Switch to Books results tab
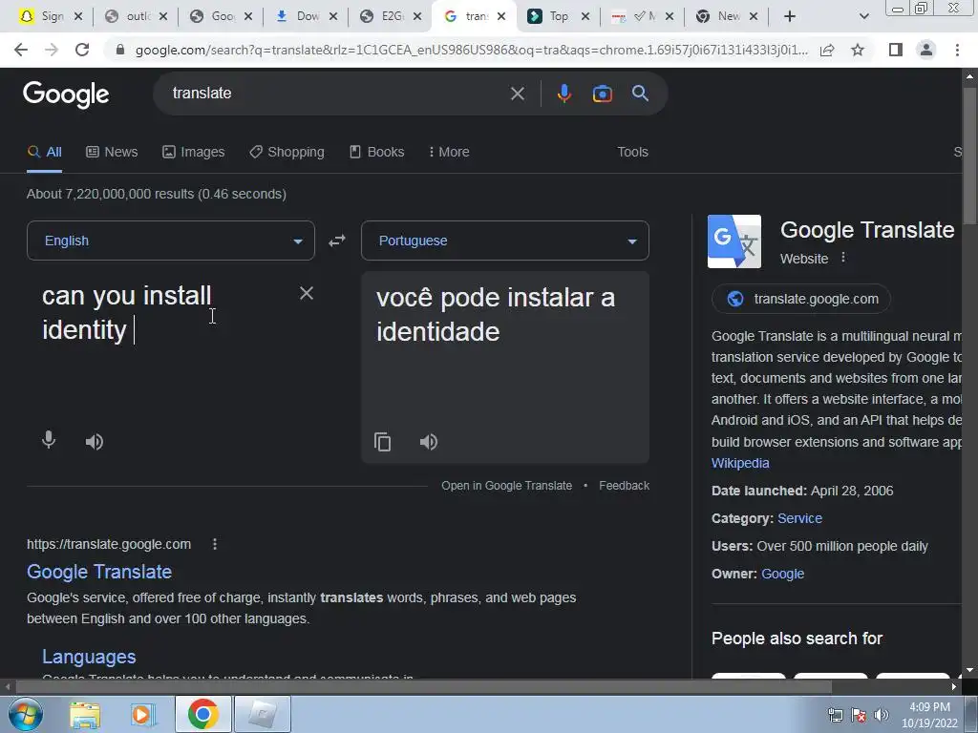978x733 pixels. pyautogui.click(x=376, y=152)
